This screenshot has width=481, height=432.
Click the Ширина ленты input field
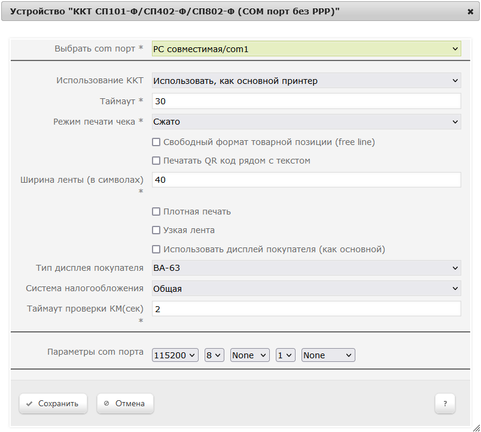306,180
